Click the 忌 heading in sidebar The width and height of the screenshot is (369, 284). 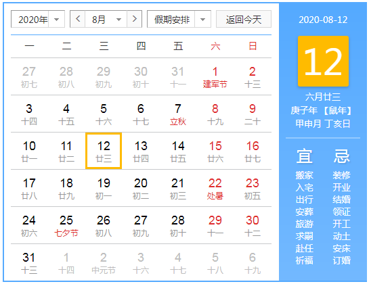[341, 156]
